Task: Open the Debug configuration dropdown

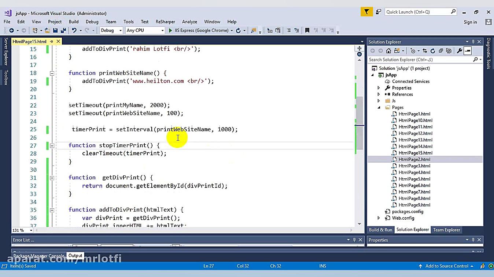Action: 120,31
